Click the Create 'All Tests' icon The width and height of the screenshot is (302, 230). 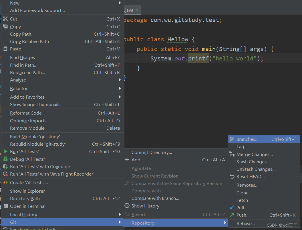pyautogui.click(x=5, y=183)
